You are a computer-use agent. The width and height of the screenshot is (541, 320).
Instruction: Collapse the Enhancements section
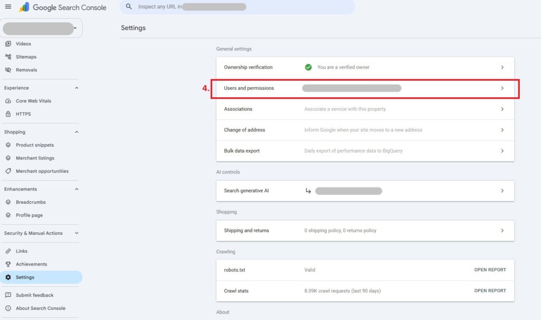(77, 190)
